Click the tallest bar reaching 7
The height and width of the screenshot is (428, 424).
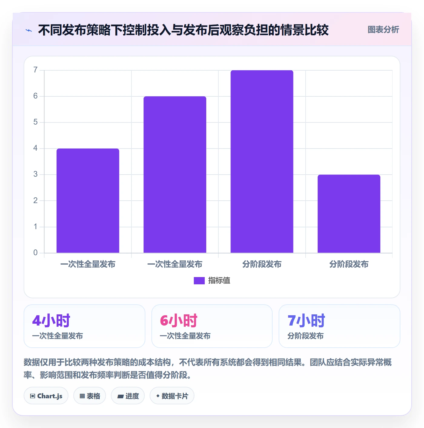262,162
